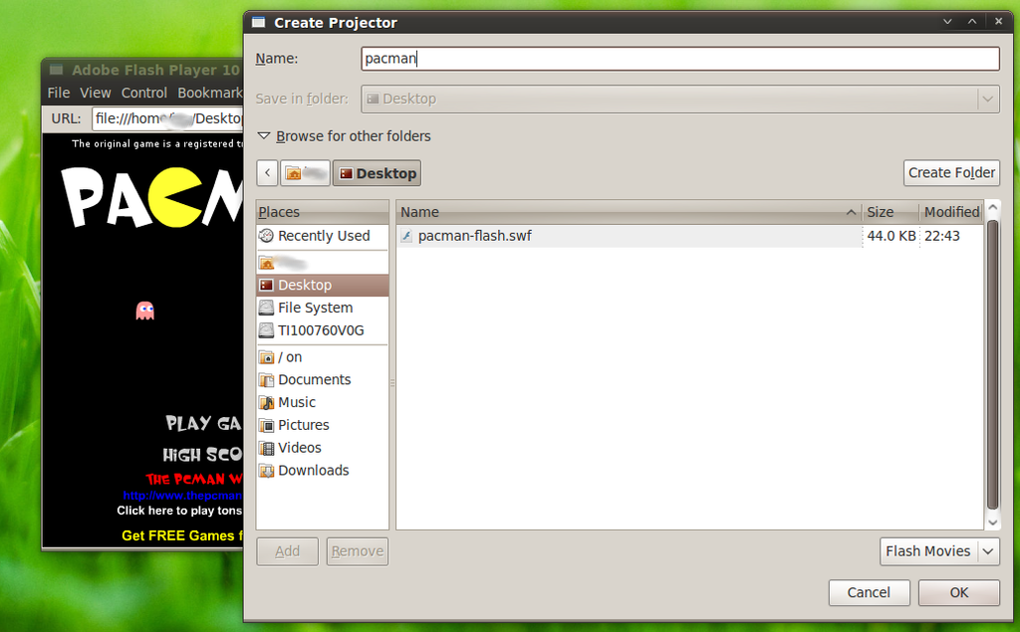Click the Add bookmark button
Image resolution: width=1020 pixels, height=632 pixels.
[288, 551]
